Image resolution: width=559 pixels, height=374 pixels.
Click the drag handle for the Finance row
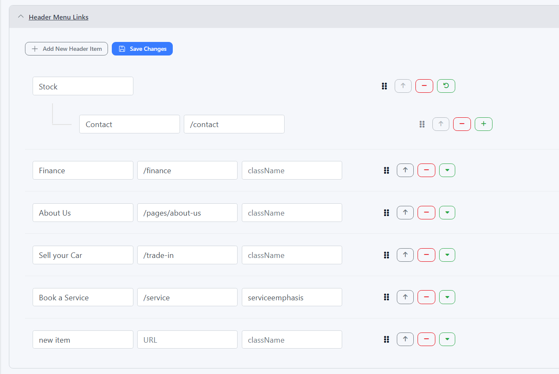tap(386, 170)
